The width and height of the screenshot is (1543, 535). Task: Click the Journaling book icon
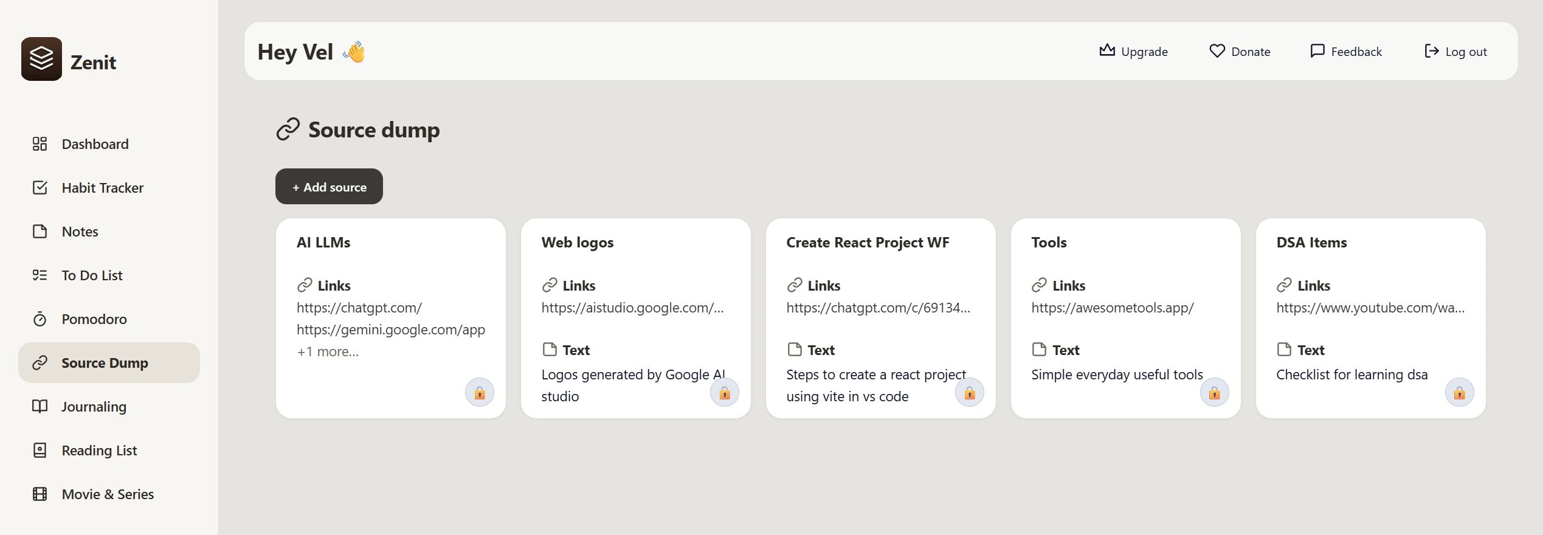[40, 407]
